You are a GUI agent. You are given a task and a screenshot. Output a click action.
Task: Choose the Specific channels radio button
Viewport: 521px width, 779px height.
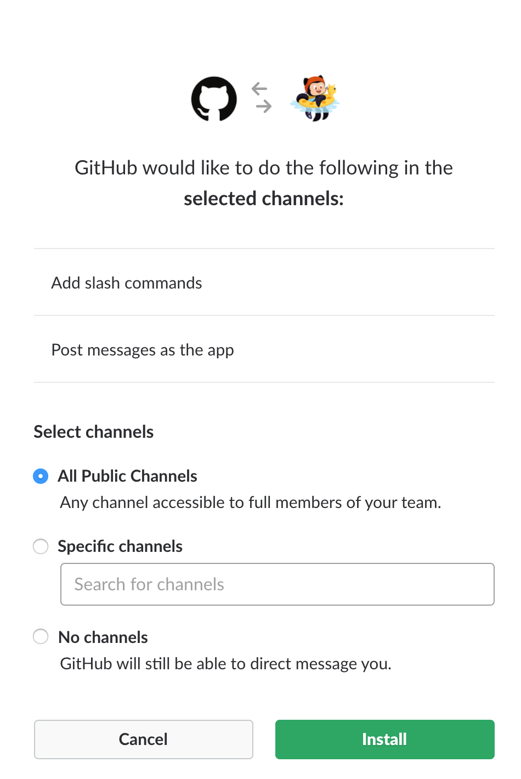[41, 546]
